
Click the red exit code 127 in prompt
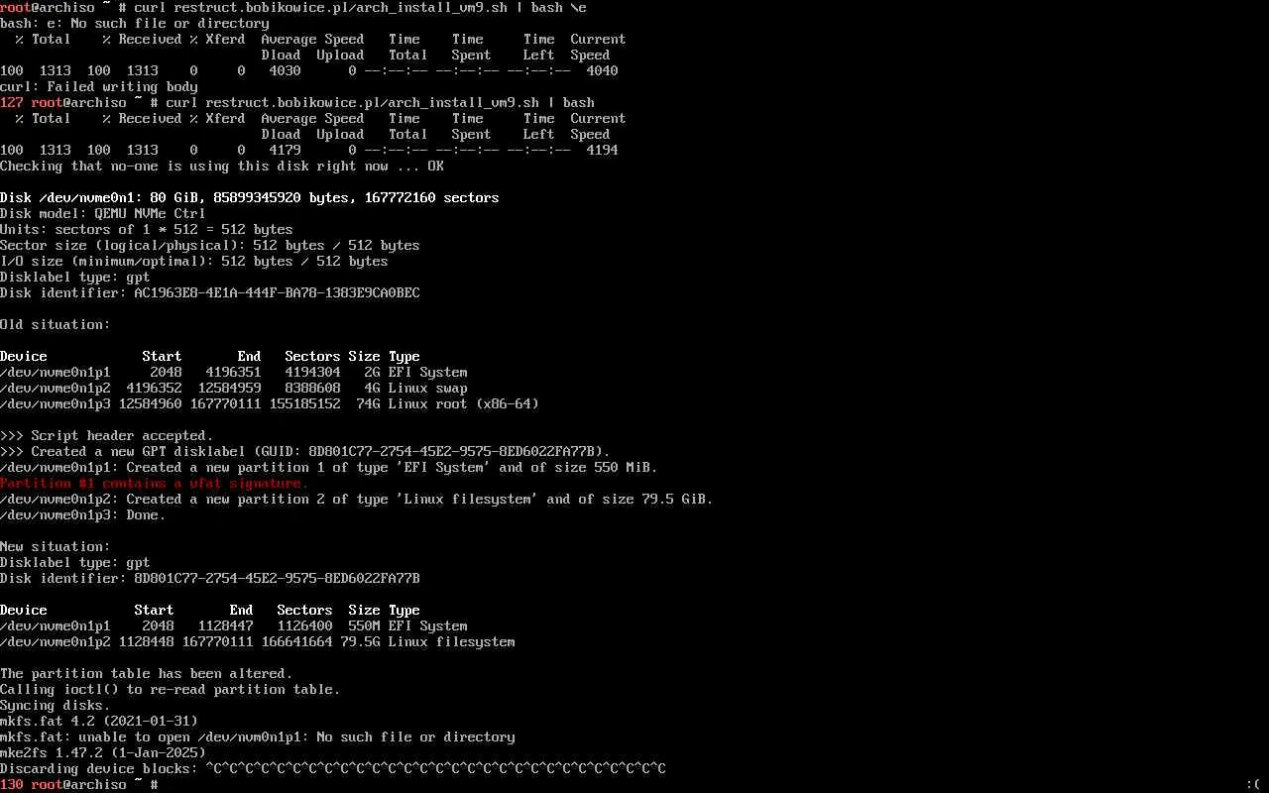(x=12, y=102)
